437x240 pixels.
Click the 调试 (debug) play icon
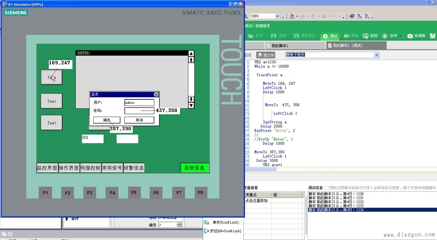(x=325, y=36)
